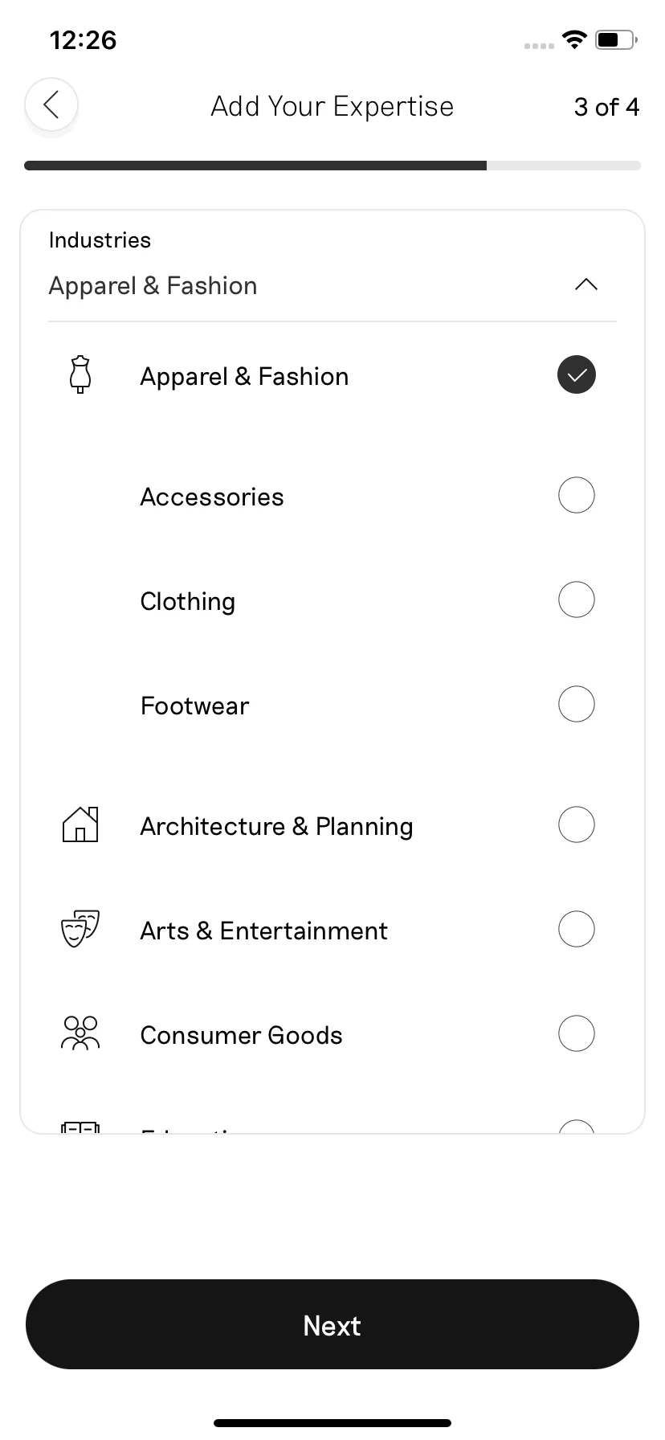Viewport: 665px width, 1440px height.
Task: Tap the Wi-Fi status icon
Action: click(x=574, y=39)
